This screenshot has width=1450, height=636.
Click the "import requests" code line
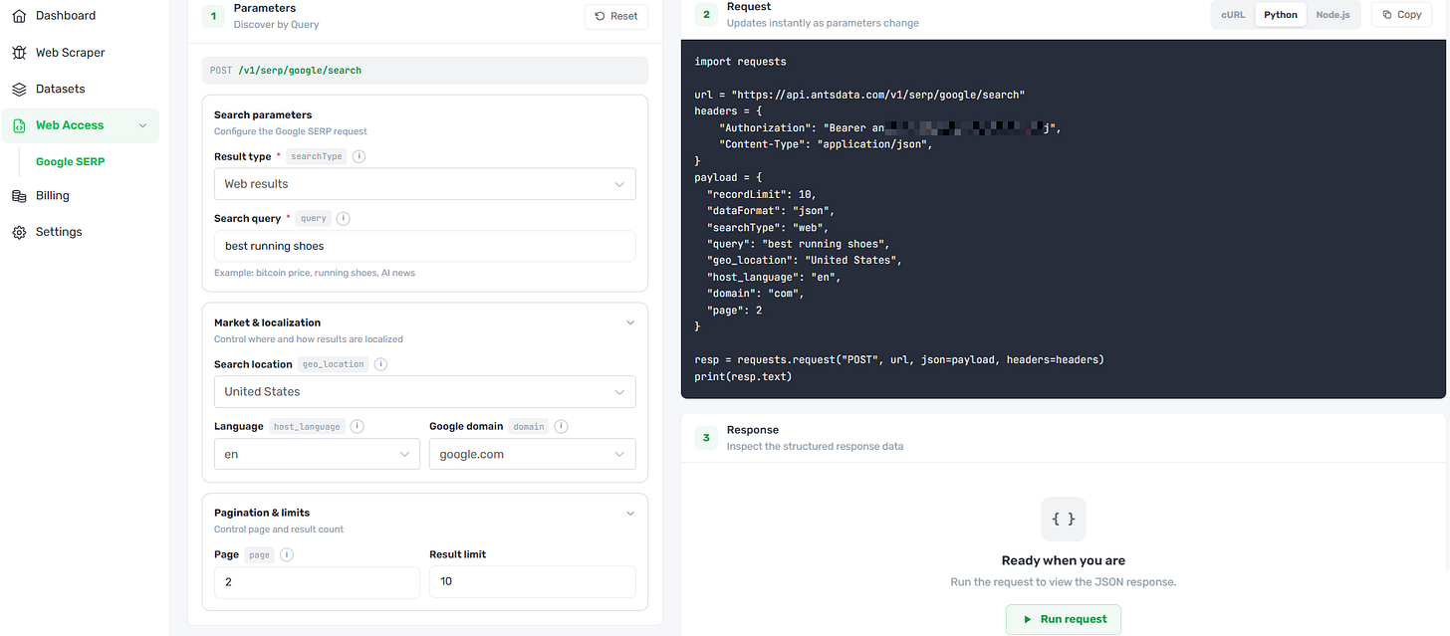coord(740,62)
